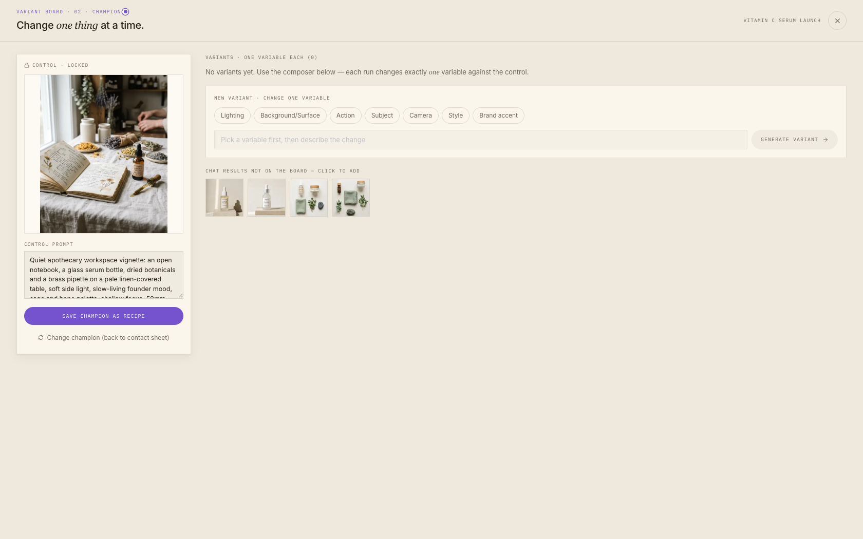
Task: Select the Brand accent variable chip
Action: [498, 115]
